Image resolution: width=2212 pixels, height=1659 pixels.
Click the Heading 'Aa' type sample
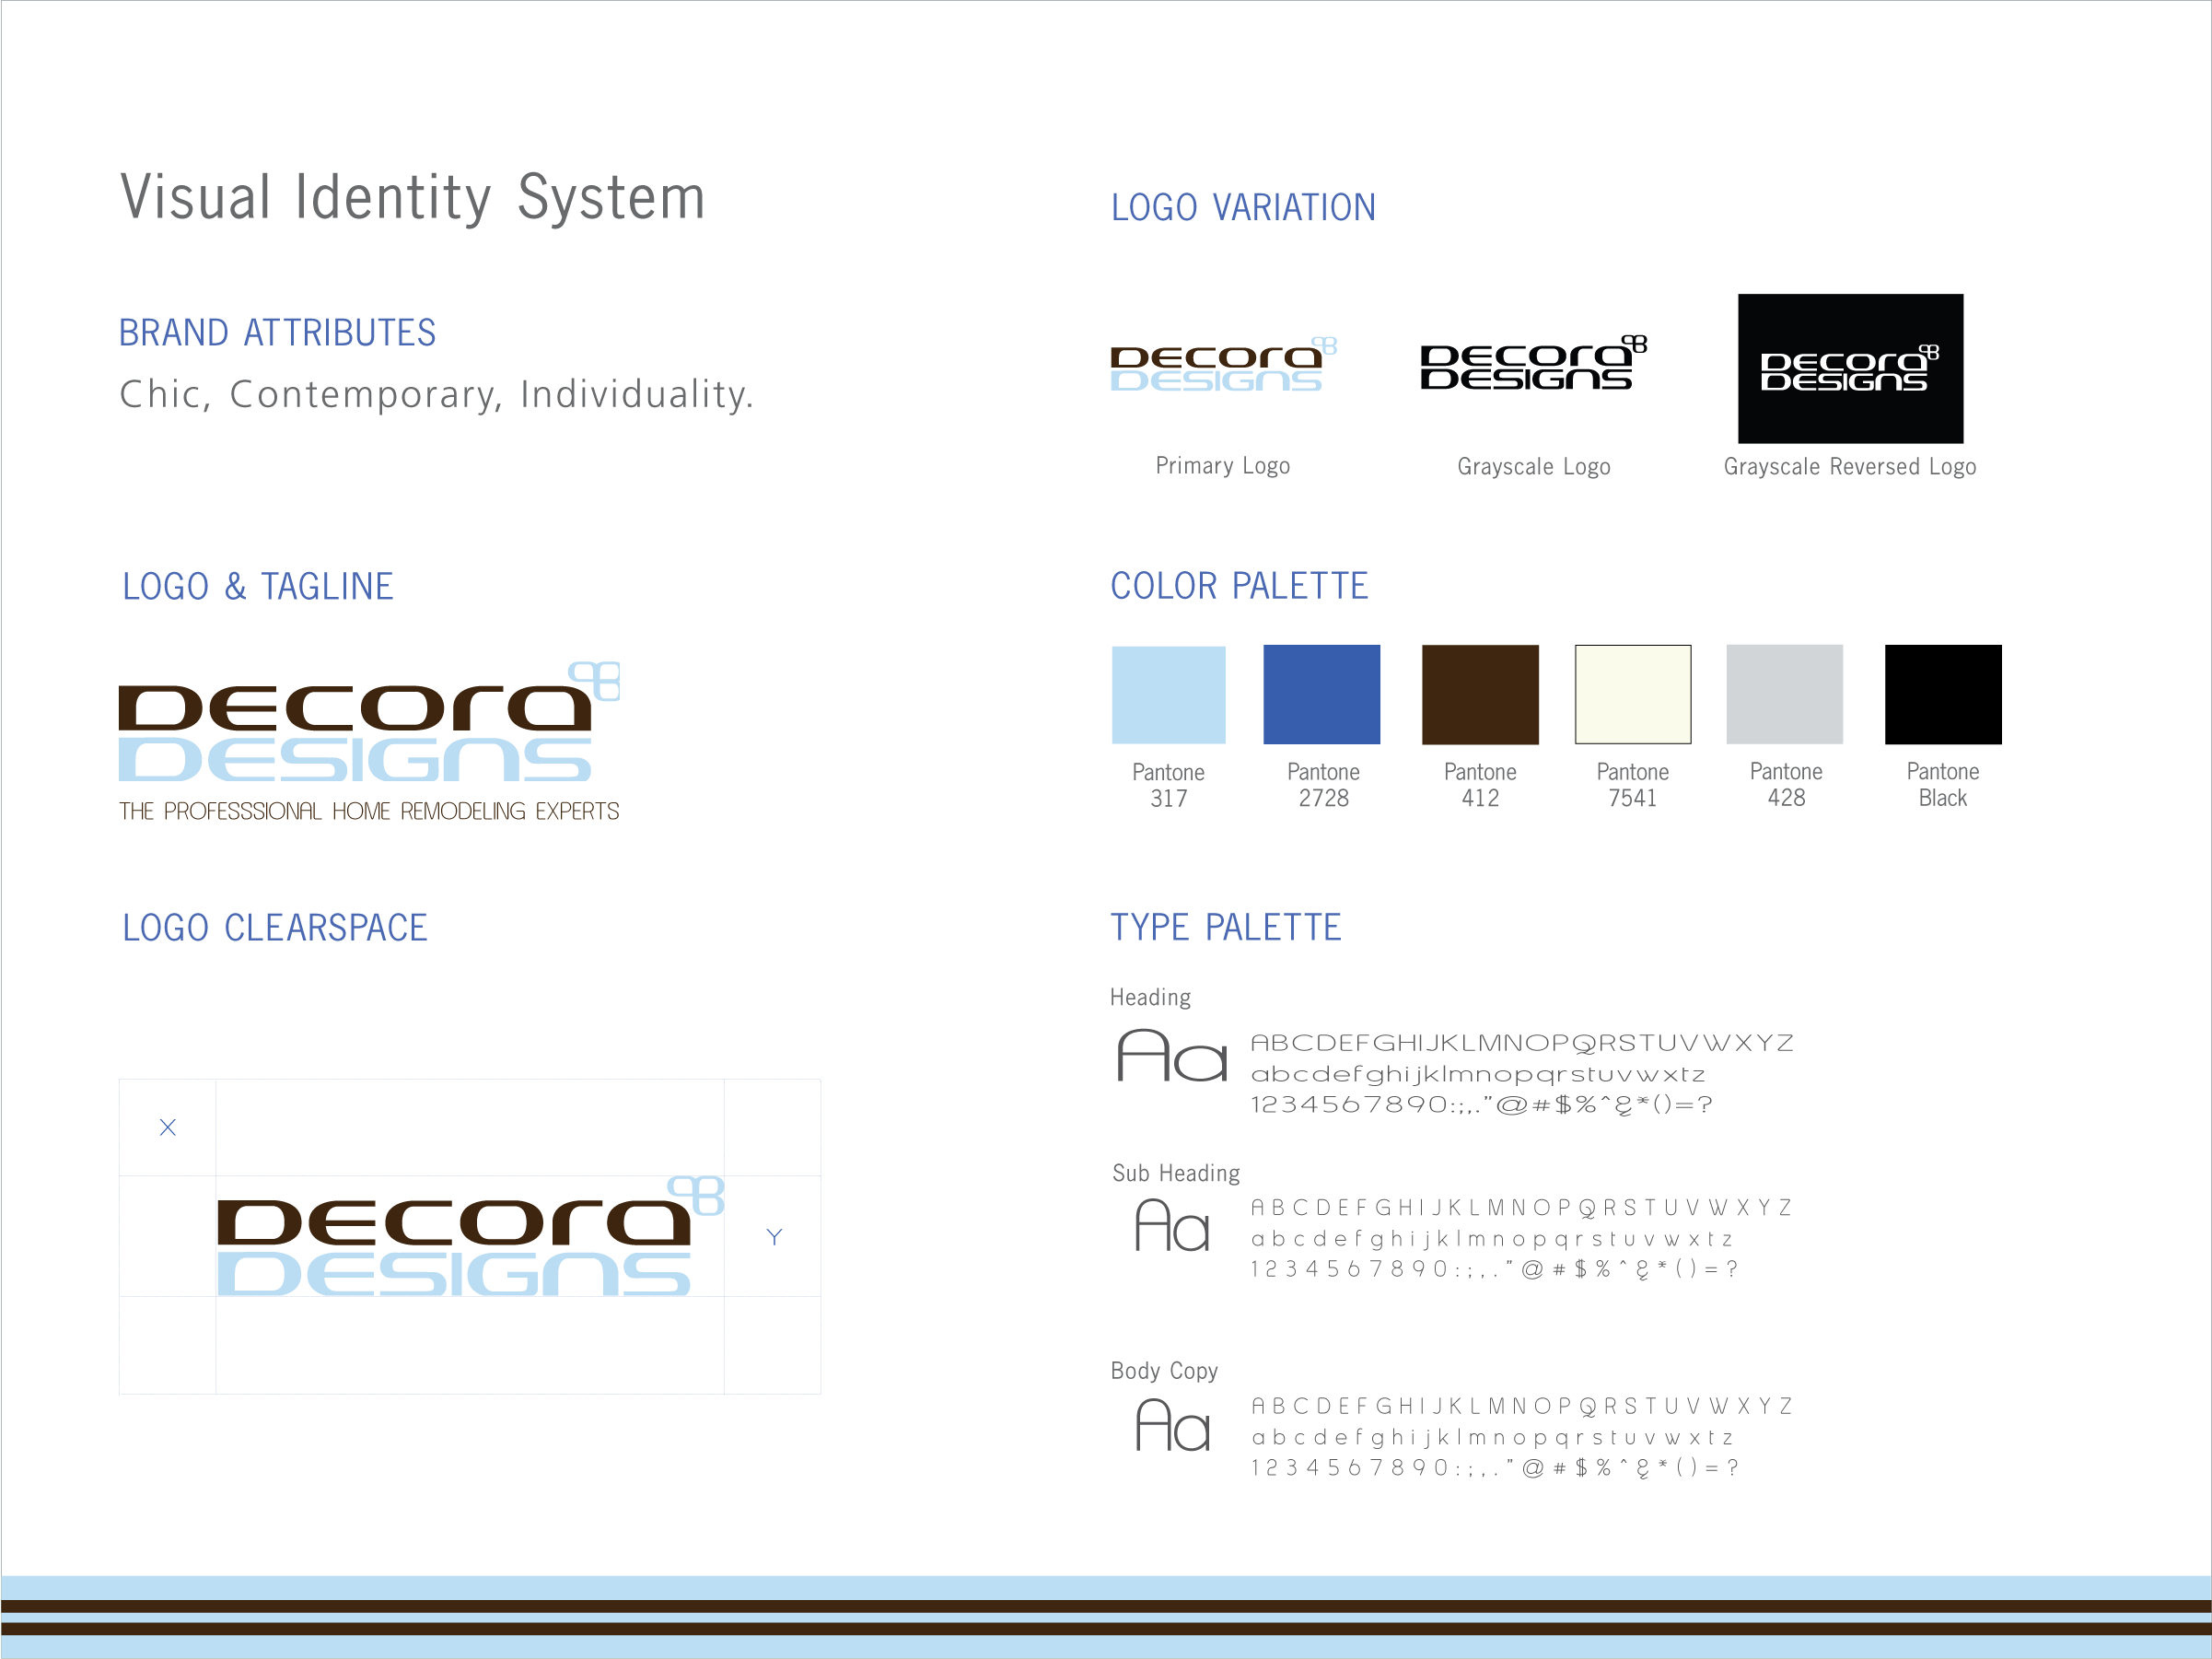pos(1171,1056)
